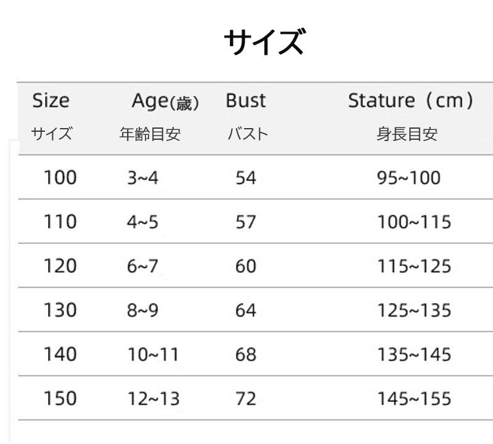Click the サイズ title heading

(263, 42)
